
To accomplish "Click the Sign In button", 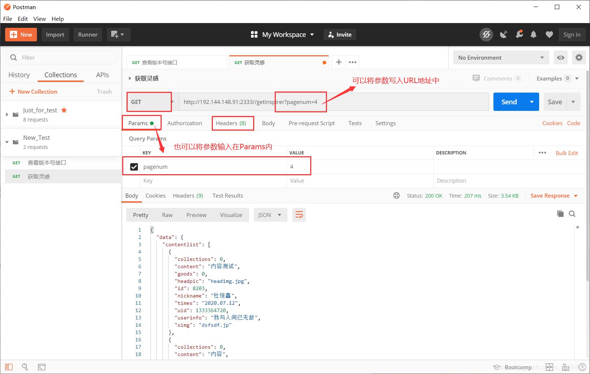I will [572, 34].
